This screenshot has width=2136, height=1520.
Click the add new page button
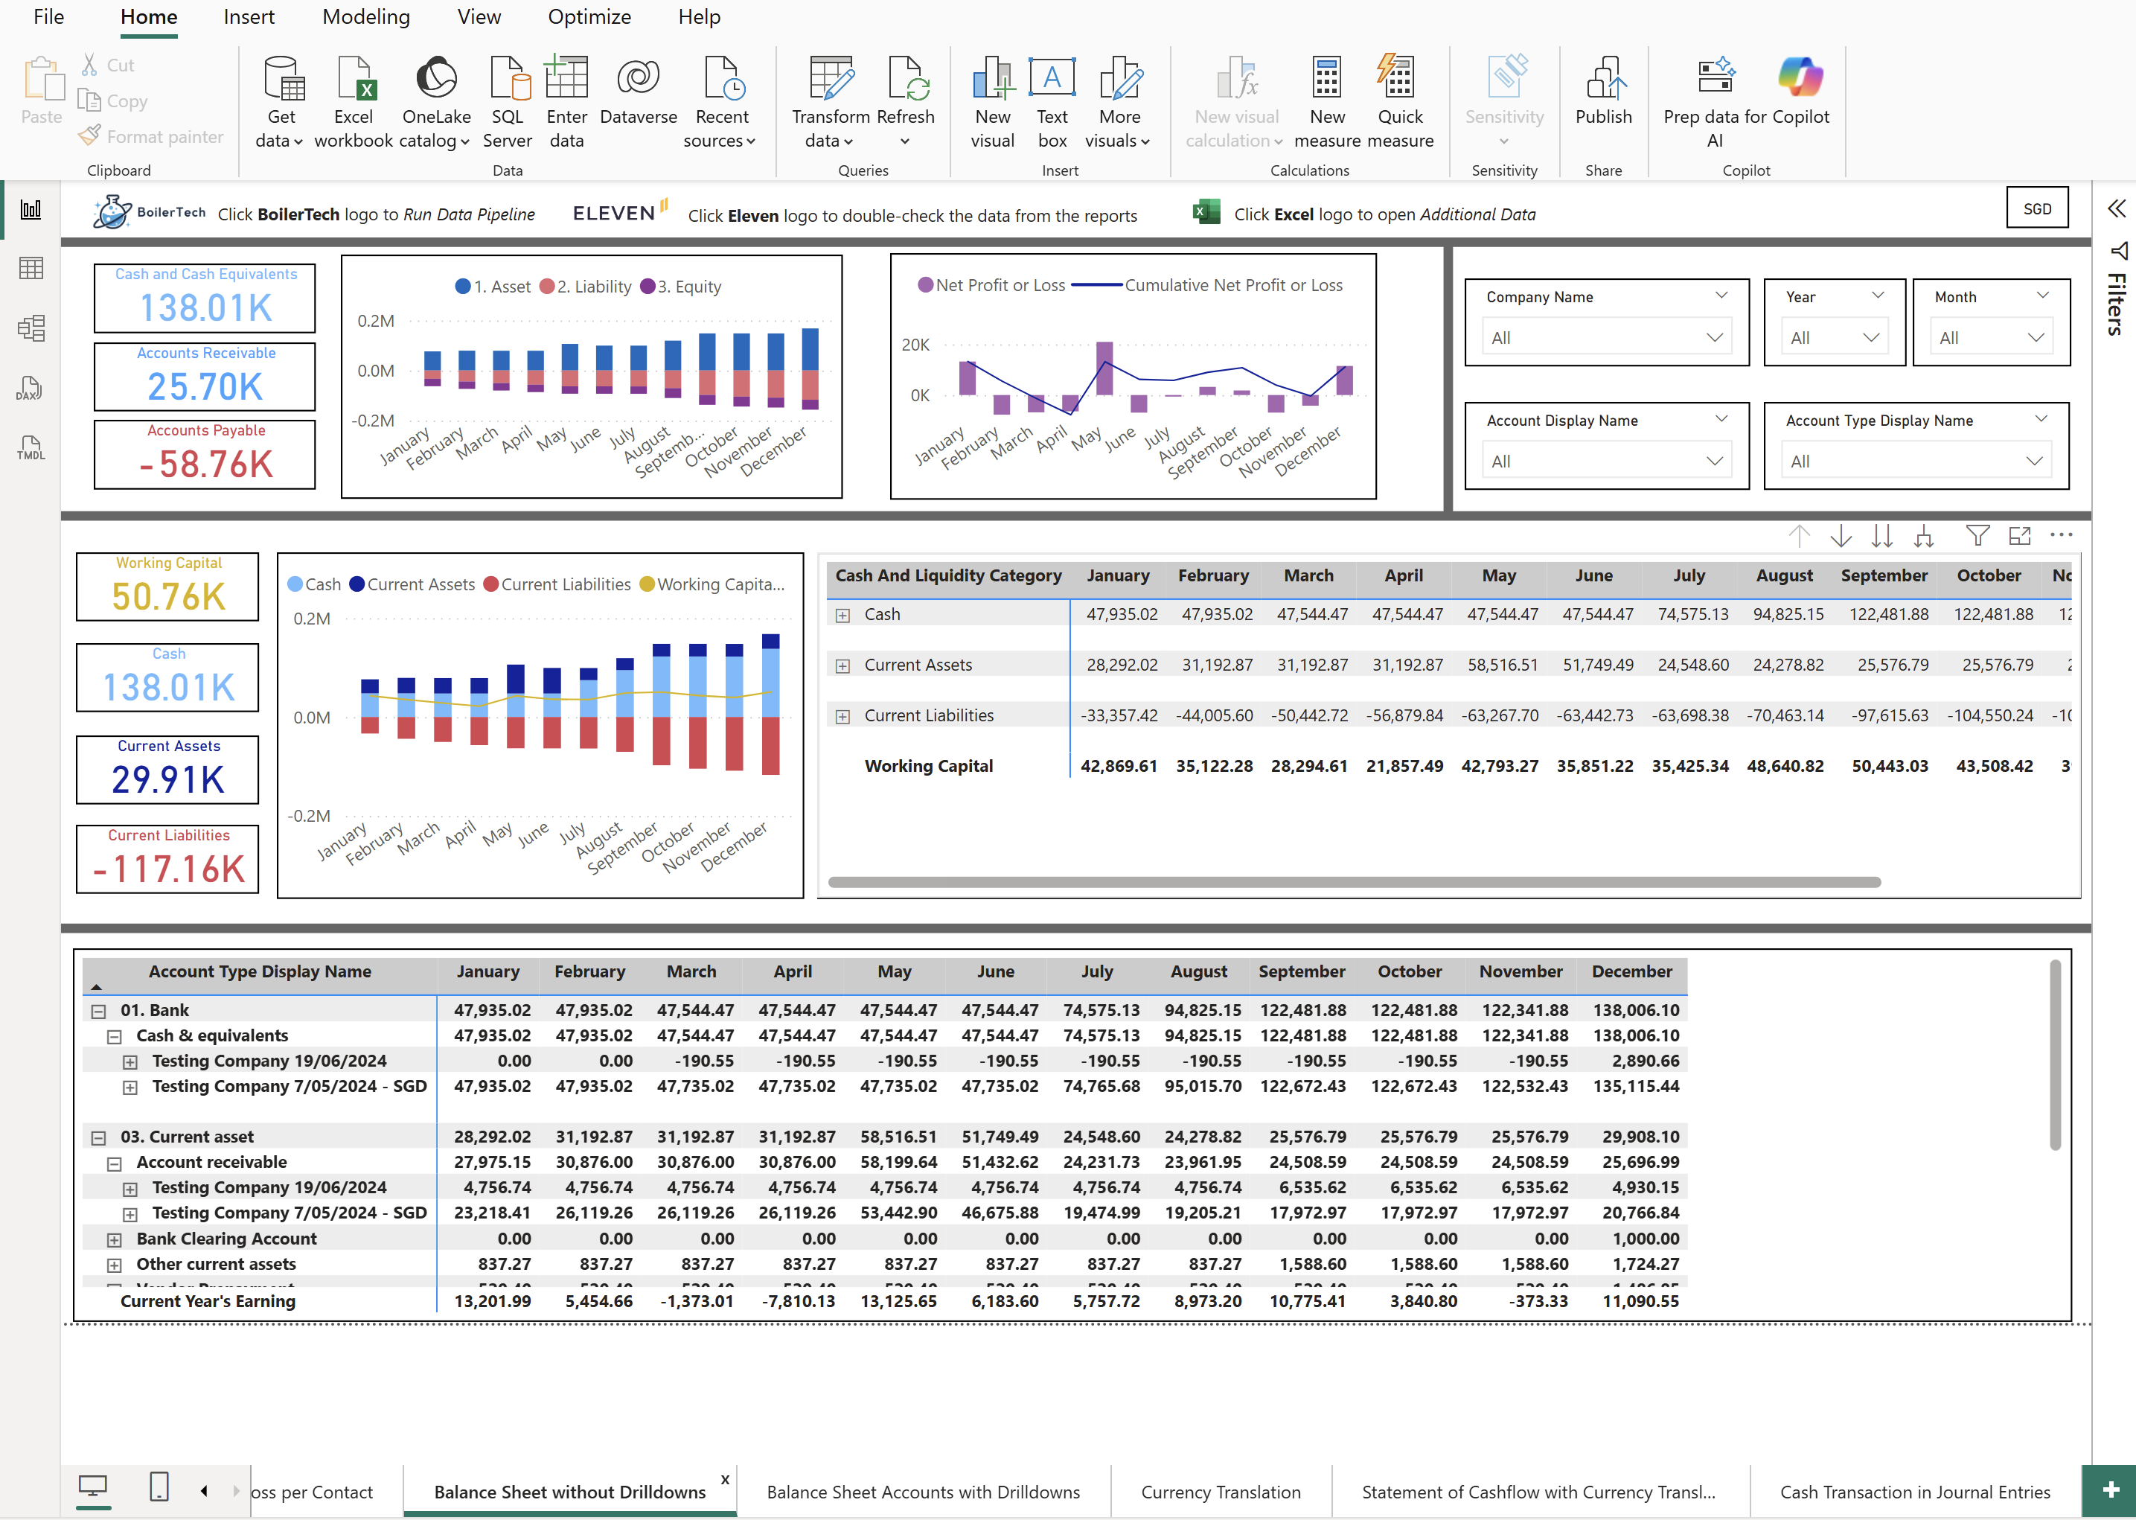click(2110, 1490)
